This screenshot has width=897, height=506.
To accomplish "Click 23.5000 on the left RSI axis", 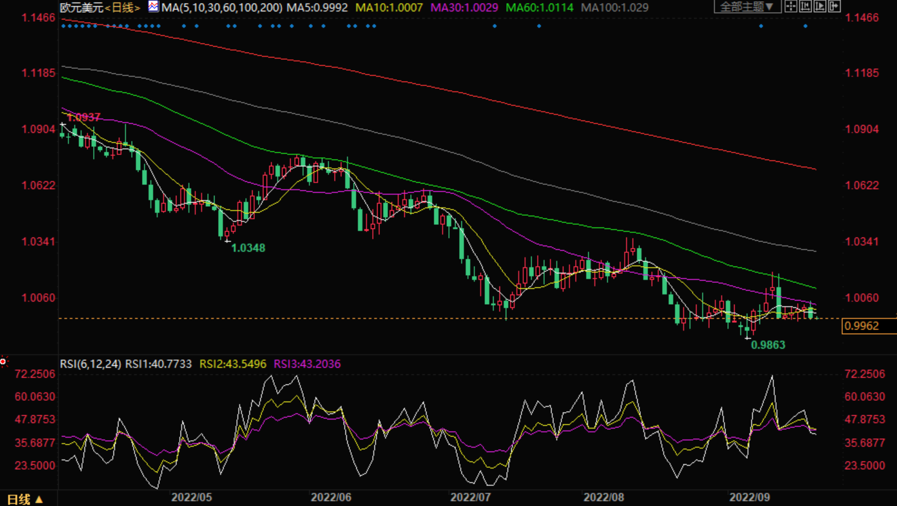I will 34,465.
